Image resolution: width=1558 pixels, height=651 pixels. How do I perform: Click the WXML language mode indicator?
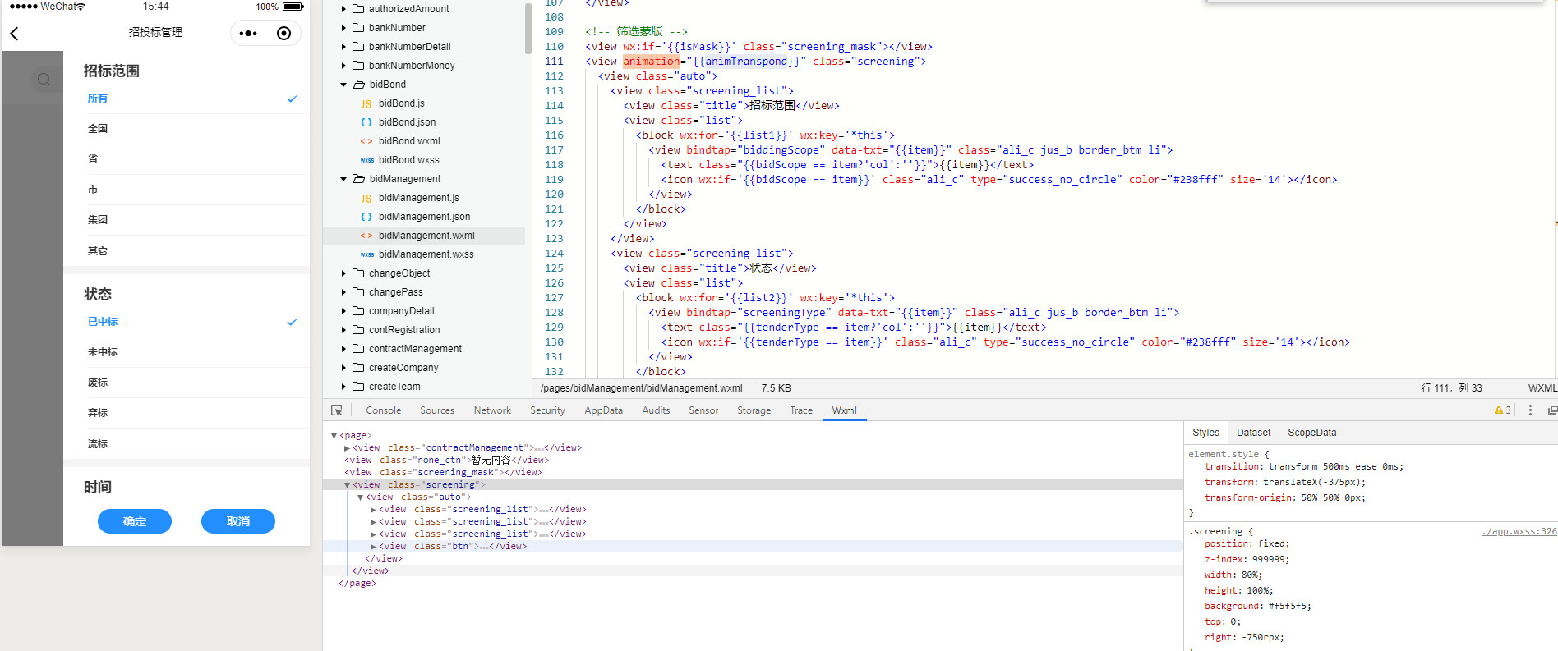point(1542,388)
